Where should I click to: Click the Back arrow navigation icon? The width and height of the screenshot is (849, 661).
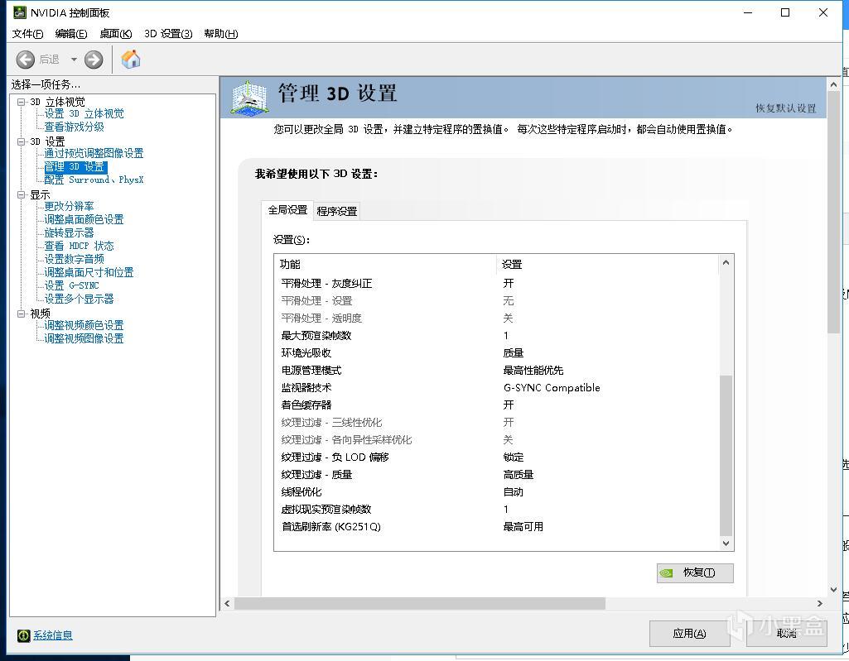click(26, 60)
